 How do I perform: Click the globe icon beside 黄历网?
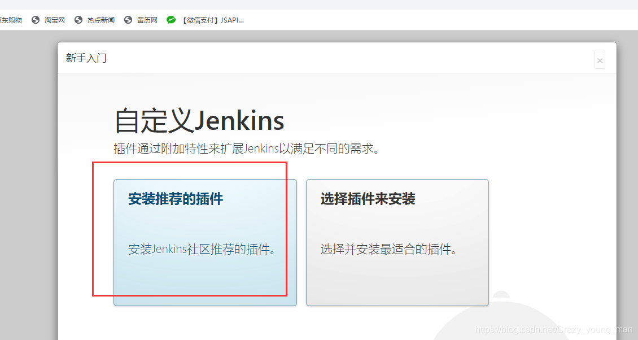point(128,20)
